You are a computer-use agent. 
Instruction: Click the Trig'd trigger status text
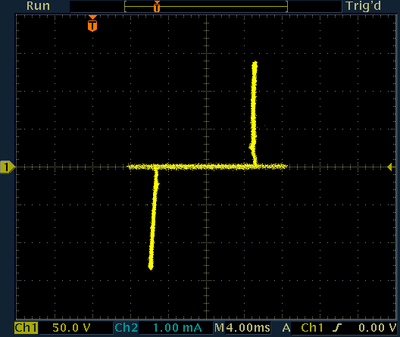[x=364, y=6]
